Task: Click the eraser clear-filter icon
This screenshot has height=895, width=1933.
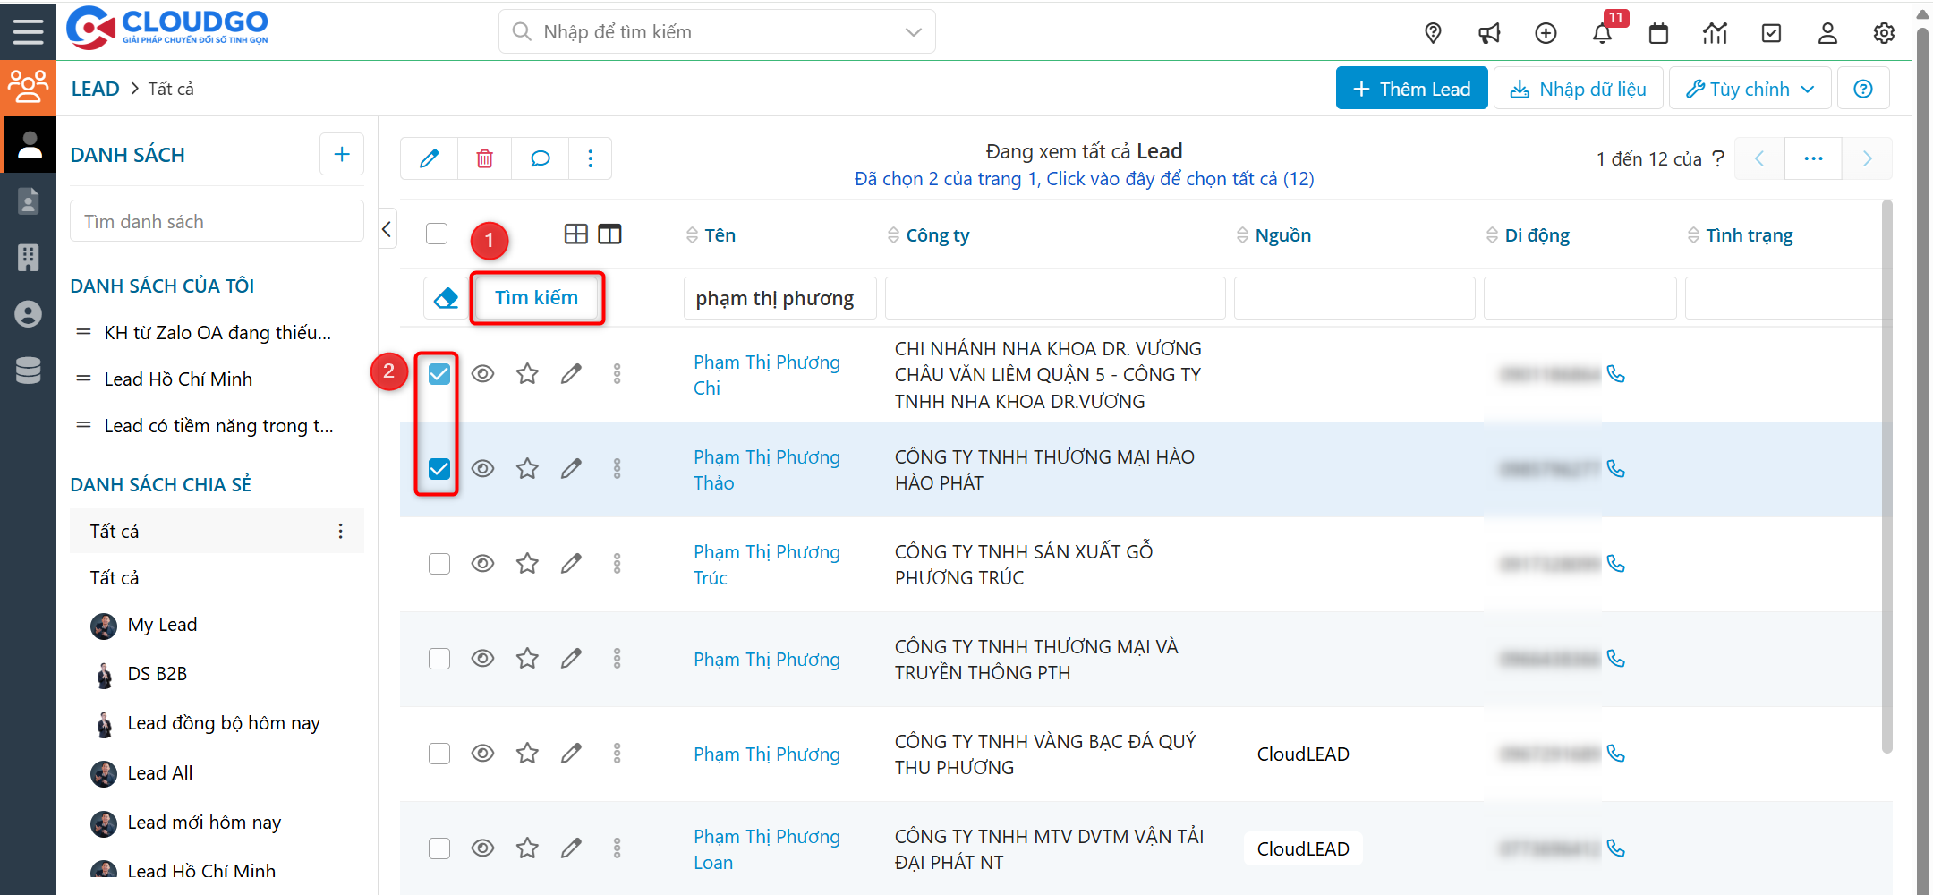Action: click(x=446, y=298)
